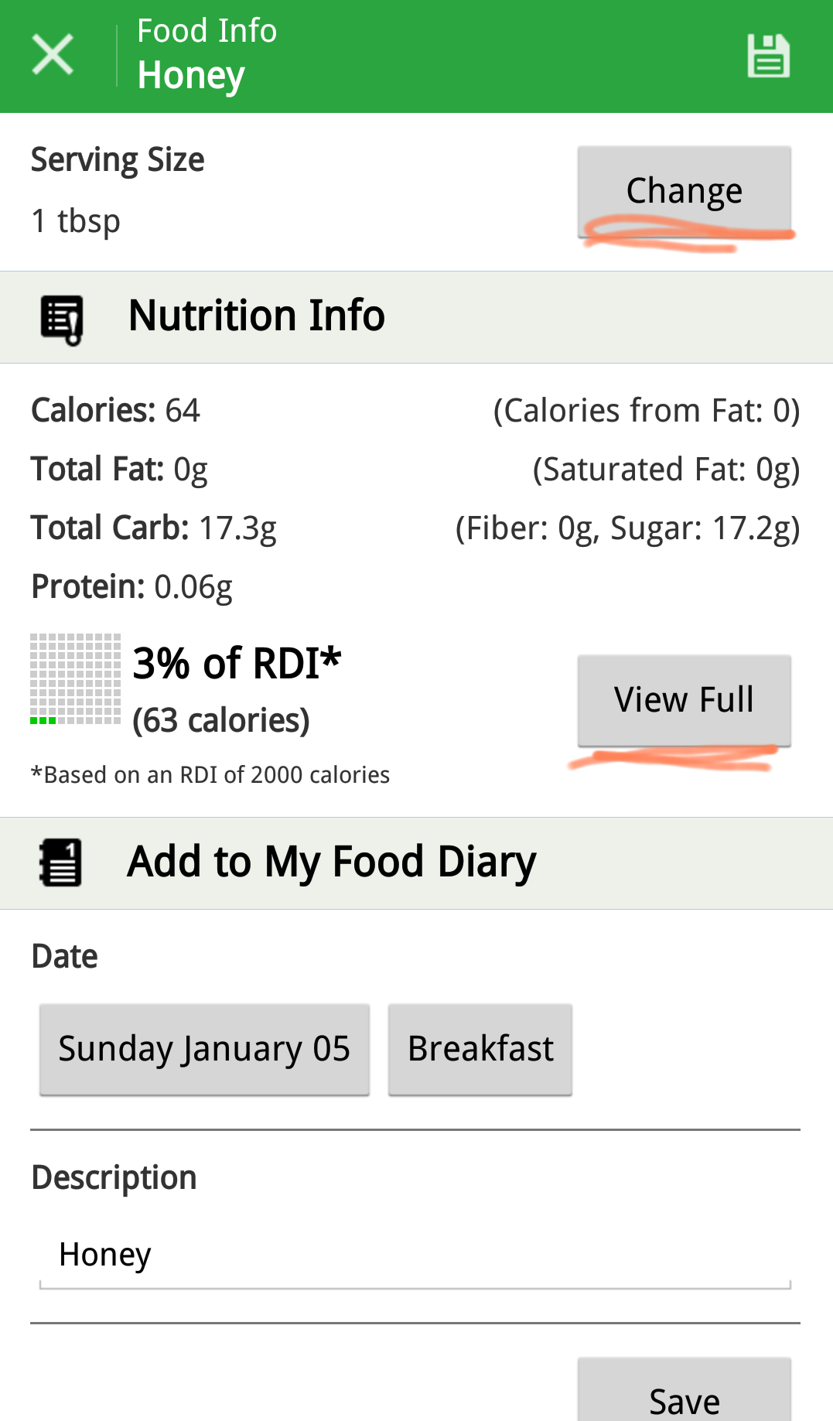Viewport: 833px width, 1421px height.
Task: Tap the Honey title in header
Action: tap(191, 76)
